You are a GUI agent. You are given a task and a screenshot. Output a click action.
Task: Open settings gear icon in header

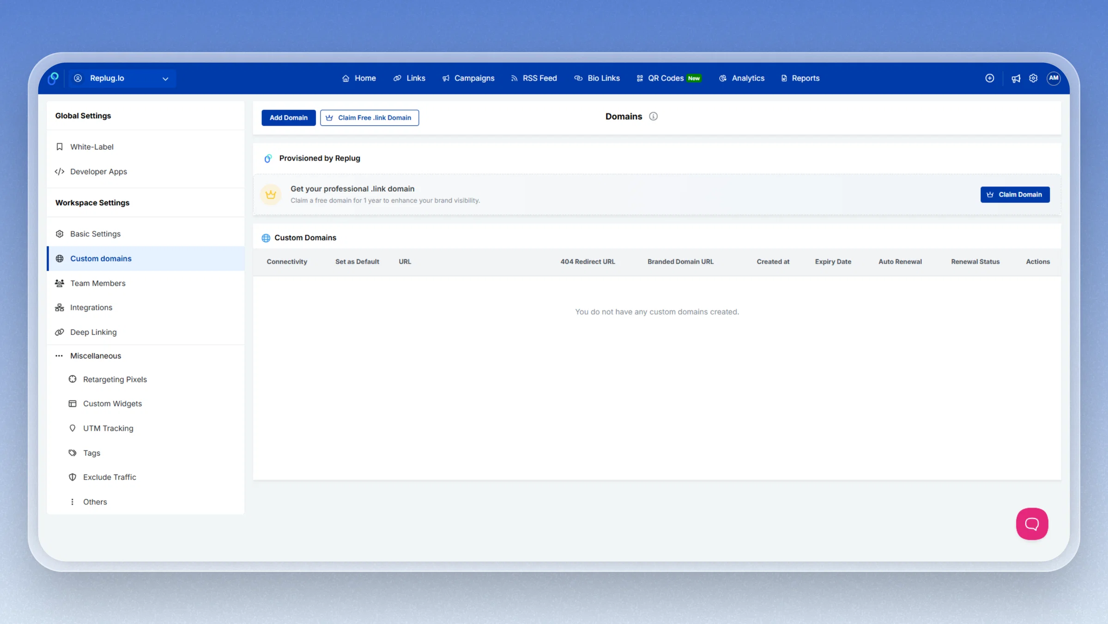coord(1033,78)
